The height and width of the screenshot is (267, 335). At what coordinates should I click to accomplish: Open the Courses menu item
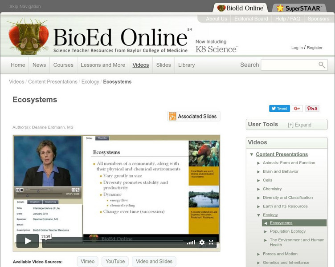click(63, 65)
